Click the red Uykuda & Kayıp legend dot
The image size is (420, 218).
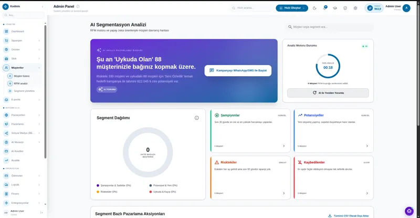pyautogui.click(x=151, y=192)
